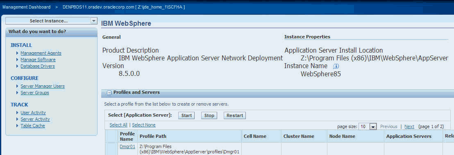The width and height of the screenshot is (454, 155).
Task: Click Select All link
Action: point(118,125)
